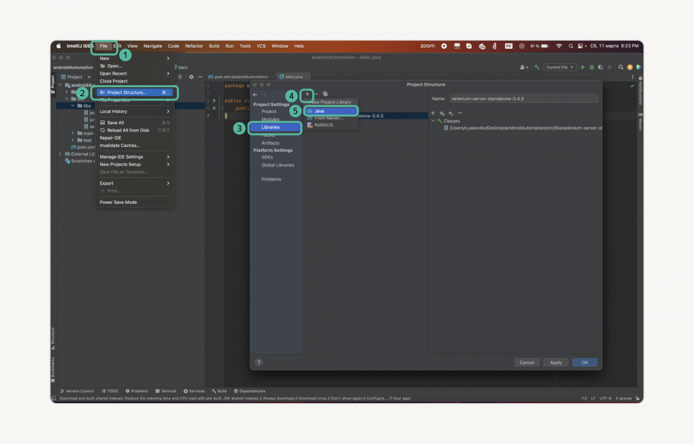Viewport: 694px width, 444px height.
Task: Click the green Build hammer icon
Action: tap(537, 67)
